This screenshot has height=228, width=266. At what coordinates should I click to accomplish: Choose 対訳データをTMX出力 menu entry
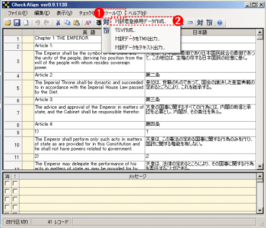[137, 39]
